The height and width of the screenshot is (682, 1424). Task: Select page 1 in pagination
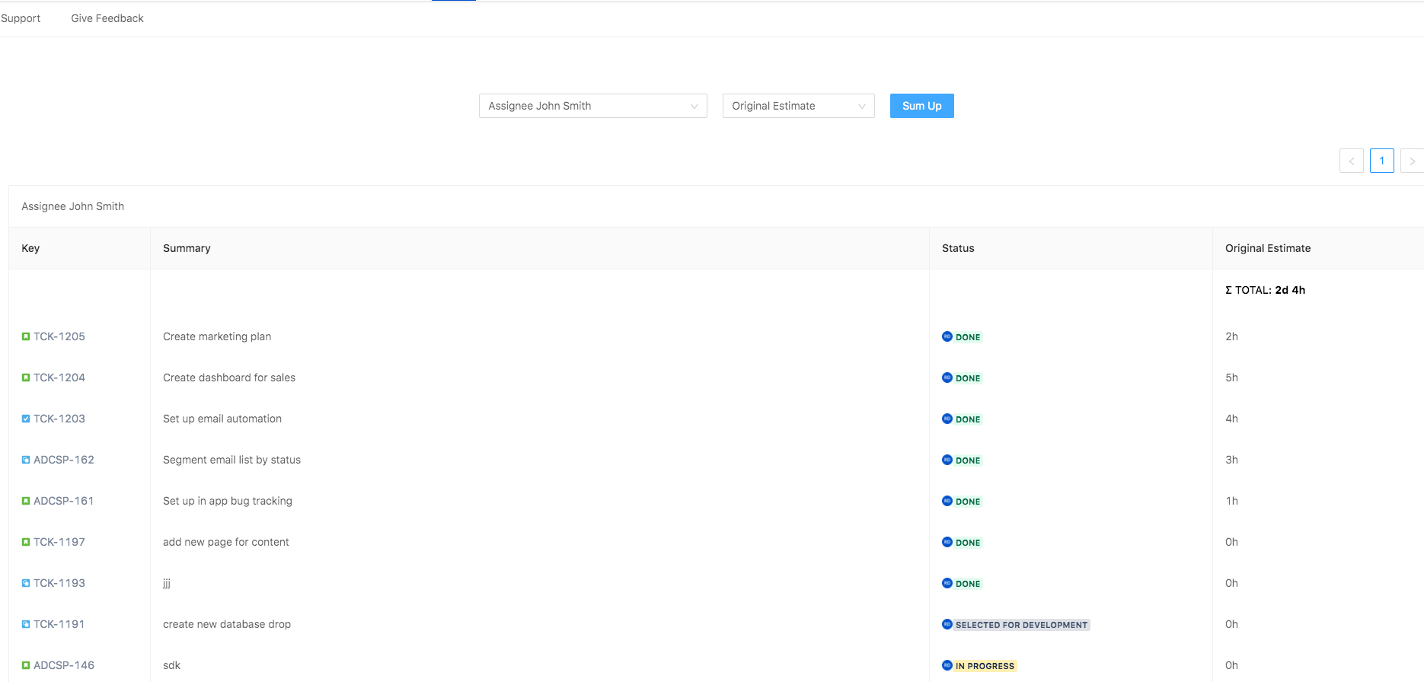coord(1382,161)
